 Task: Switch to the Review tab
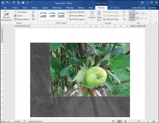(81, 8)
